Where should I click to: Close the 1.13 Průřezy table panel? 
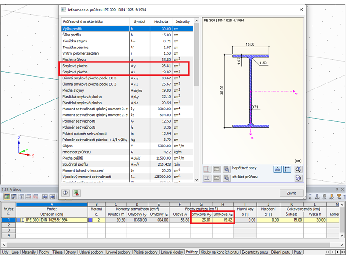(x=342, y=189)
